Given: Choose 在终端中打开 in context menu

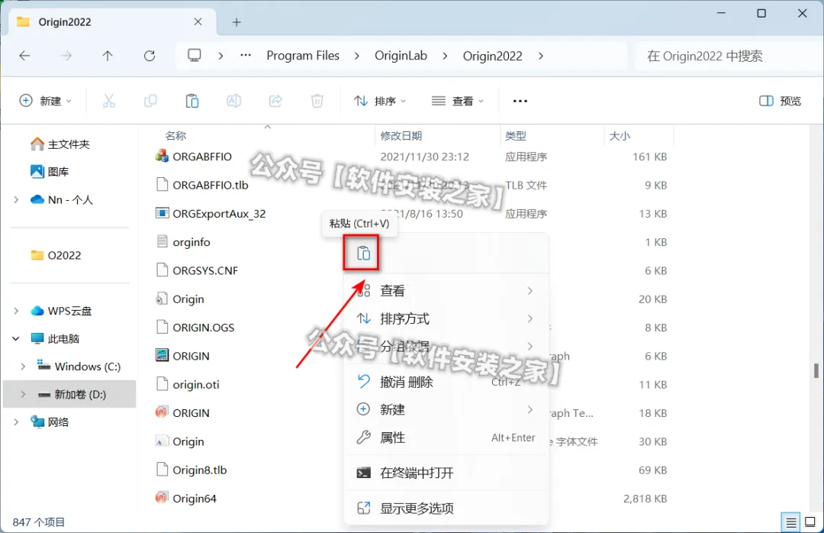Looking at the screenshot, I should point(446,473).
